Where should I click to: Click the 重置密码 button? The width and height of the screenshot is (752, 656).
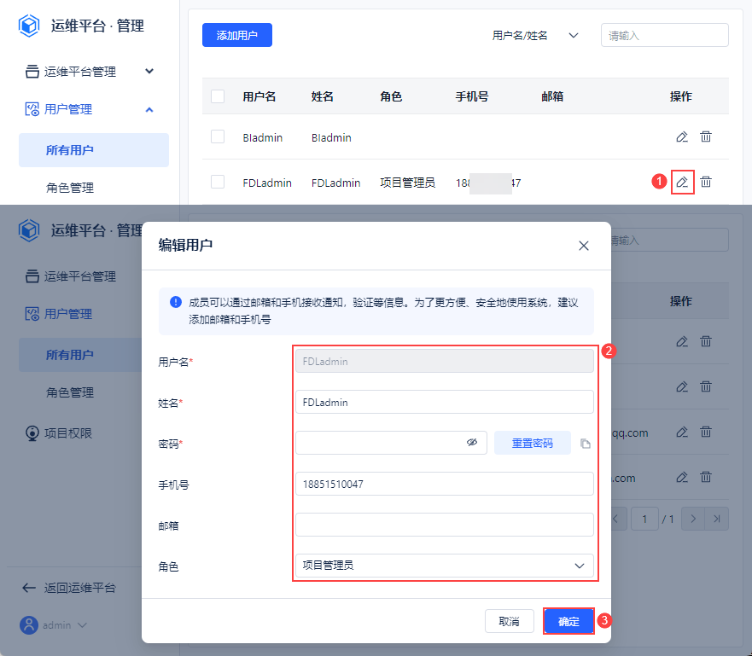tap(533, 443)
